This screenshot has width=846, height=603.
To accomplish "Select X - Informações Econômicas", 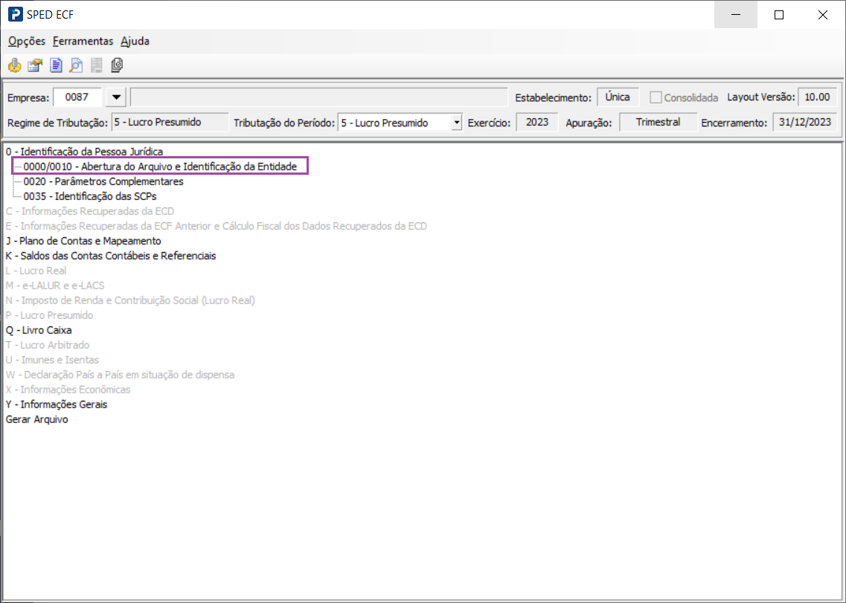I will (68, 390).
